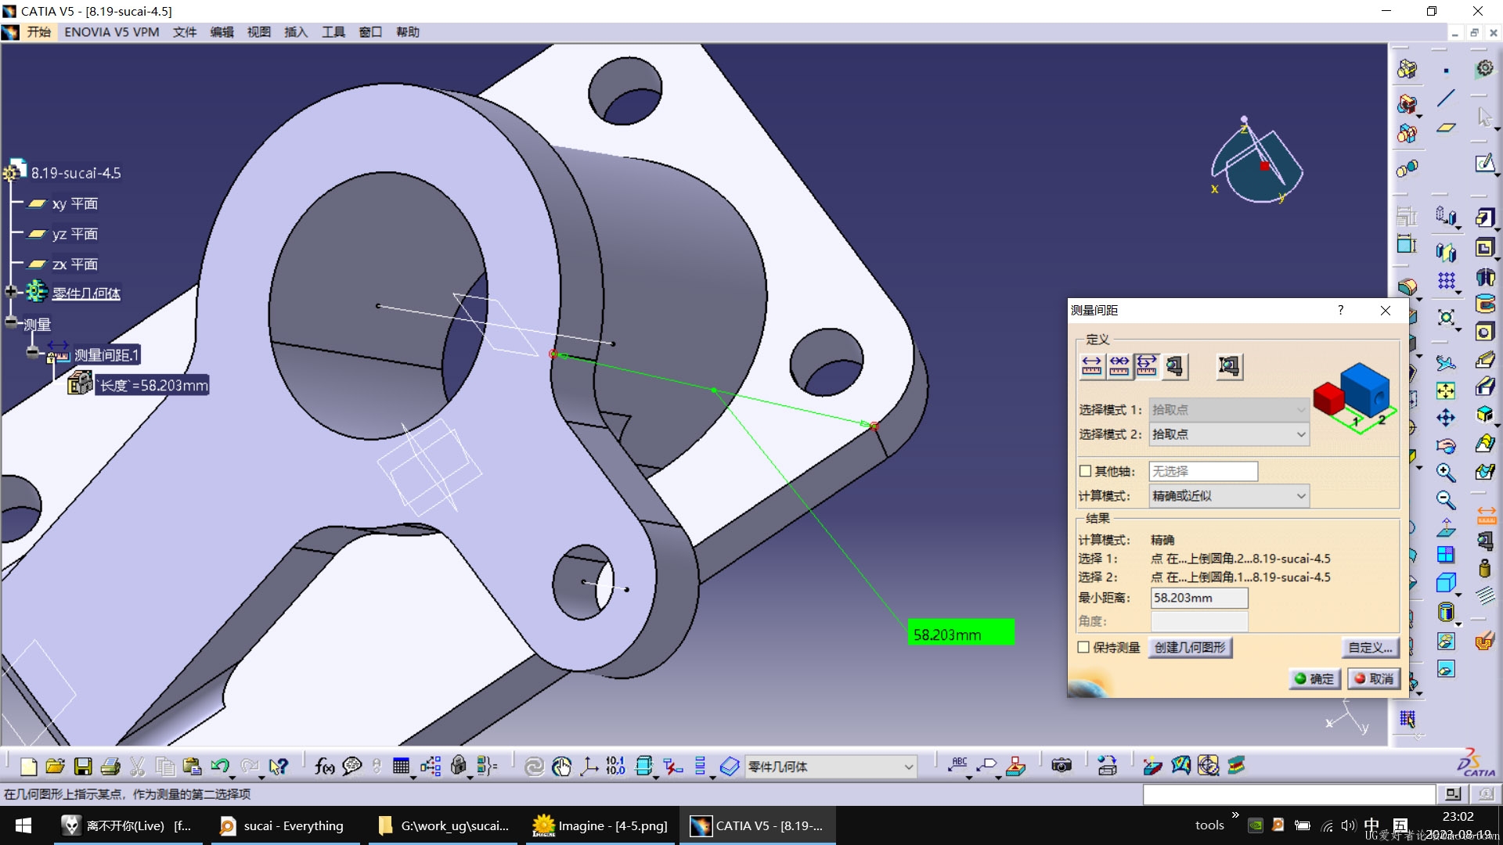Open the ENOVIA V5 VPM menu
The width and height of the screenshot is (1503, 845).
pyautogui.click(x=111, y=32)
